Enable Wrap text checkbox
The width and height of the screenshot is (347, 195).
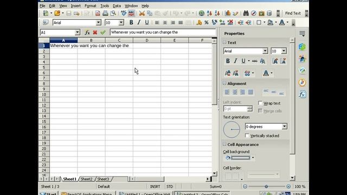(x=260, y=103)
